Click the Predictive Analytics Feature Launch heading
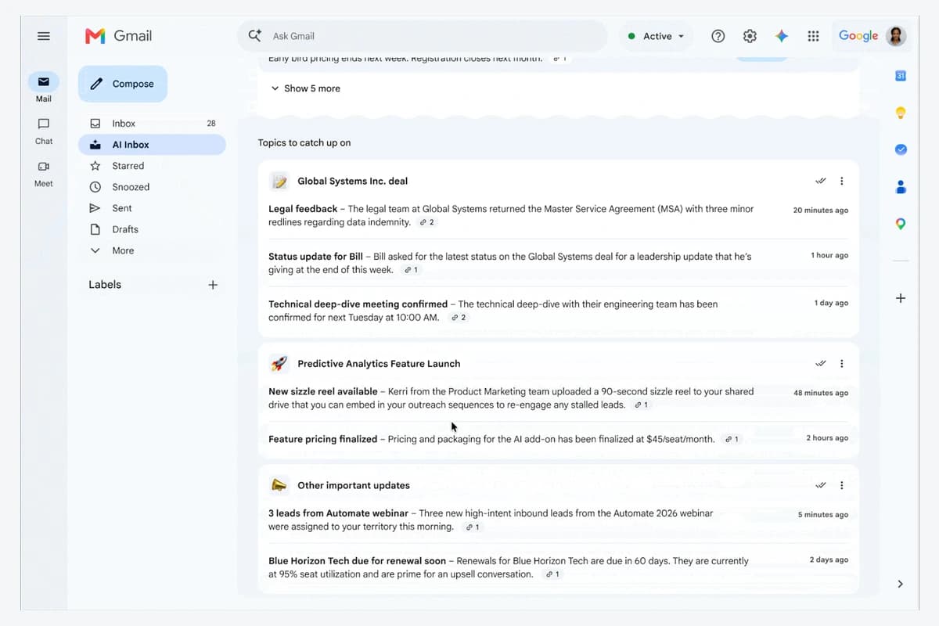This screenshot has width=939, height=626. (379, 364)
